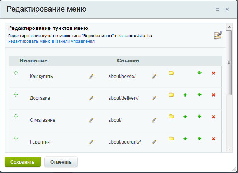This screenshot has height=173, width=238.
Task: Edit the about/delivery/ link with its pencil
Action: (x=154, y=98)
